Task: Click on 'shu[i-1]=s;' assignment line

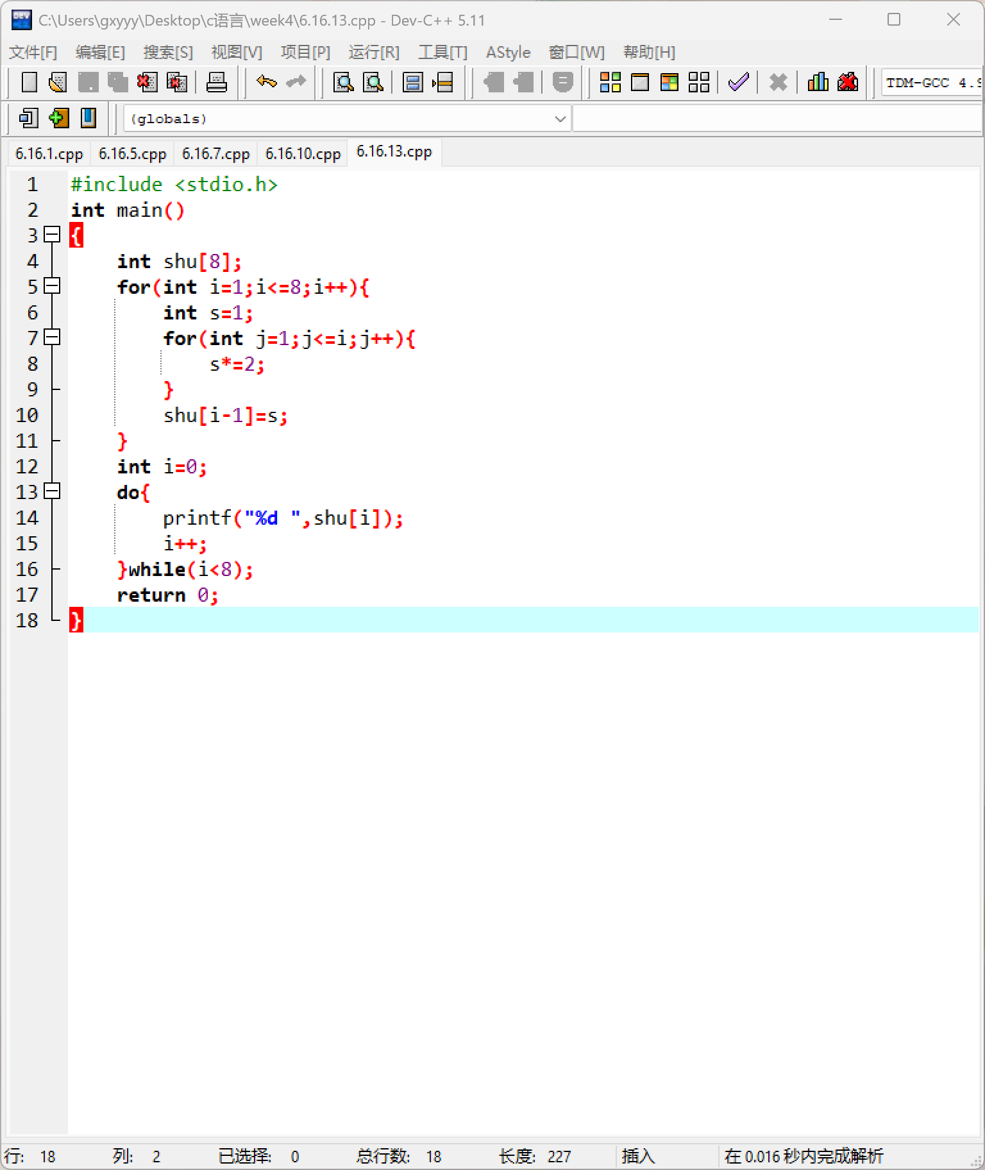Action: pyautogui.click(x=226, y=415)
